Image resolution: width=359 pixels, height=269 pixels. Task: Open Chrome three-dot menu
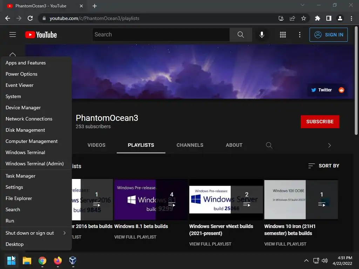pos(351,18)
